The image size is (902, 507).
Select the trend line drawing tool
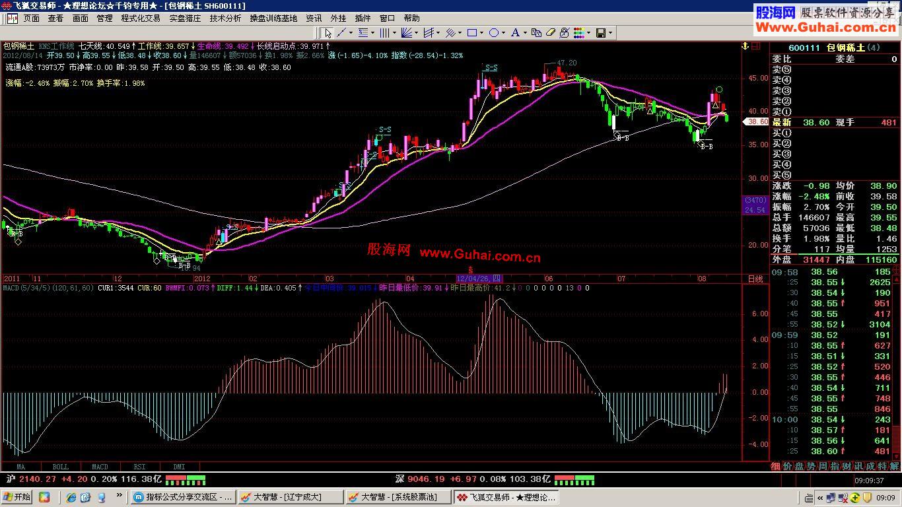(x=341, y=32)
